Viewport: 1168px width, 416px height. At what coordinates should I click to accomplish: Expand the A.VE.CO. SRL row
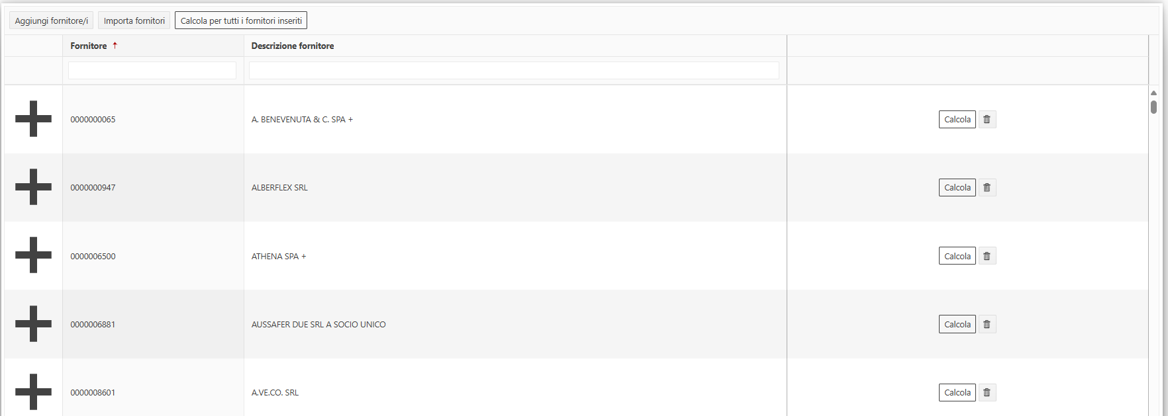(33, 392)
